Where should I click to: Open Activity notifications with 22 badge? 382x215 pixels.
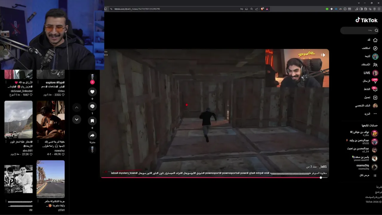pos(375,89)
